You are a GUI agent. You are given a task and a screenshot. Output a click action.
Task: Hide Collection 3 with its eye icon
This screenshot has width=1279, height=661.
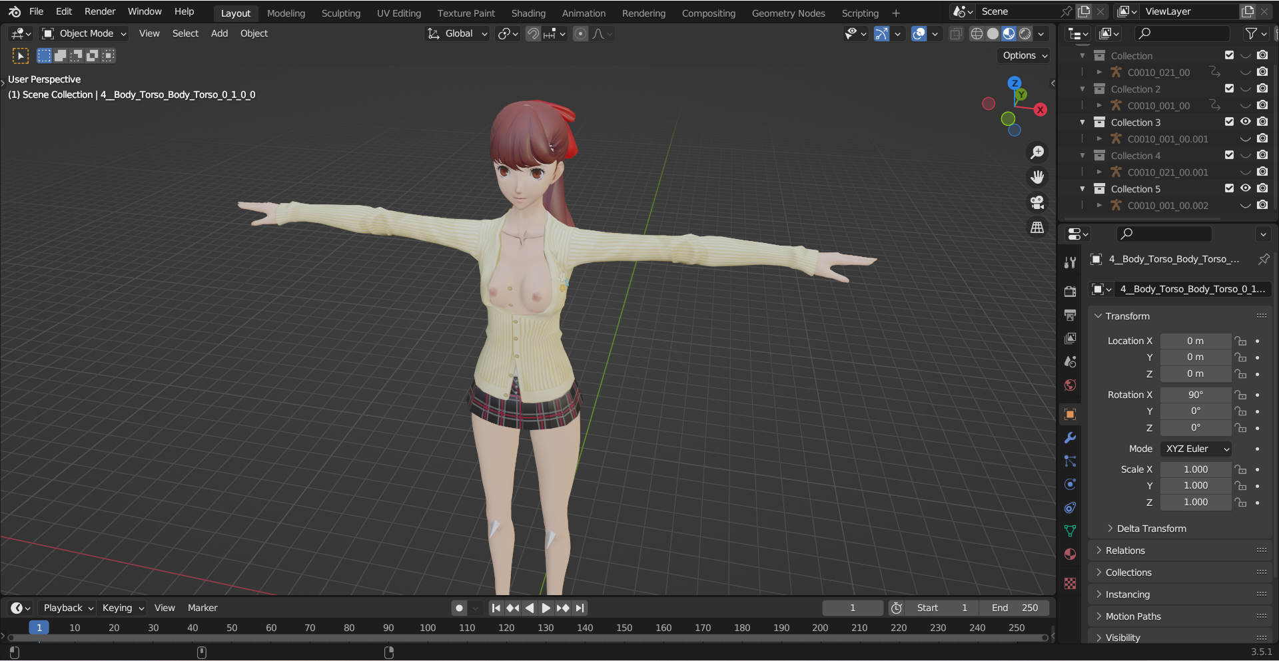[1246, 122]
